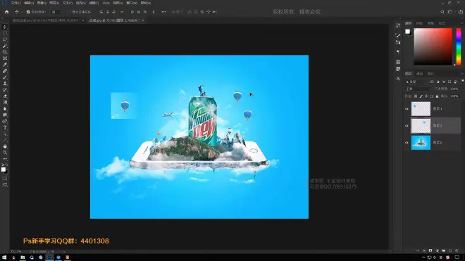This screenshot has height=261, width=465.
Task: Select the Healing Brush tool
Action: (x=5, y=71)
